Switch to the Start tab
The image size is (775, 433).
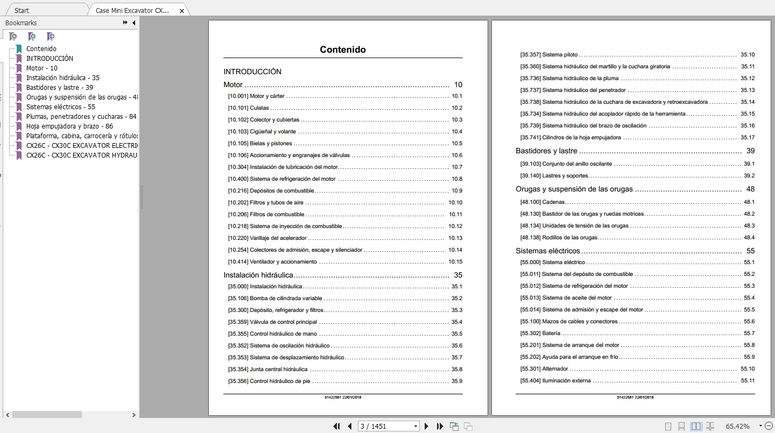click(x=22, y=10)
